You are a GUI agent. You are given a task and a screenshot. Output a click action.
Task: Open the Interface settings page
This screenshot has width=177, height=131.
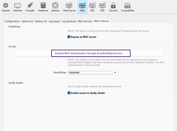[x=18, y=7]
